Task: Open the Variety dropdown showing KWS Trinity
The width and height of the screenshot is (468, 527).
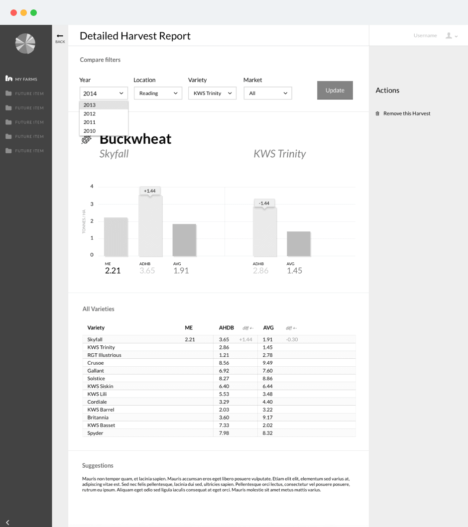Action: click(x=212, y=93)
